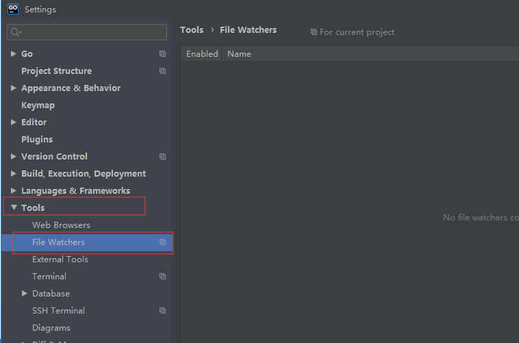
Task: Open the Plugins settings page
Action: click(x=37, y=140)
